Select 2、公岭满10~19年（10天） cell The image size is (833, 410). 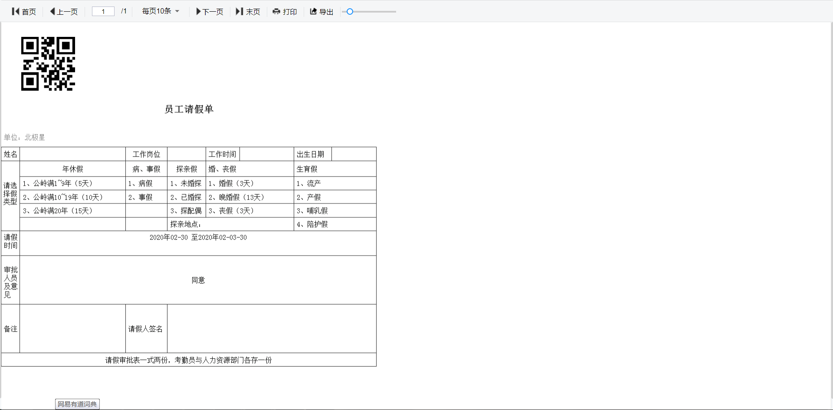pos(72,197)
